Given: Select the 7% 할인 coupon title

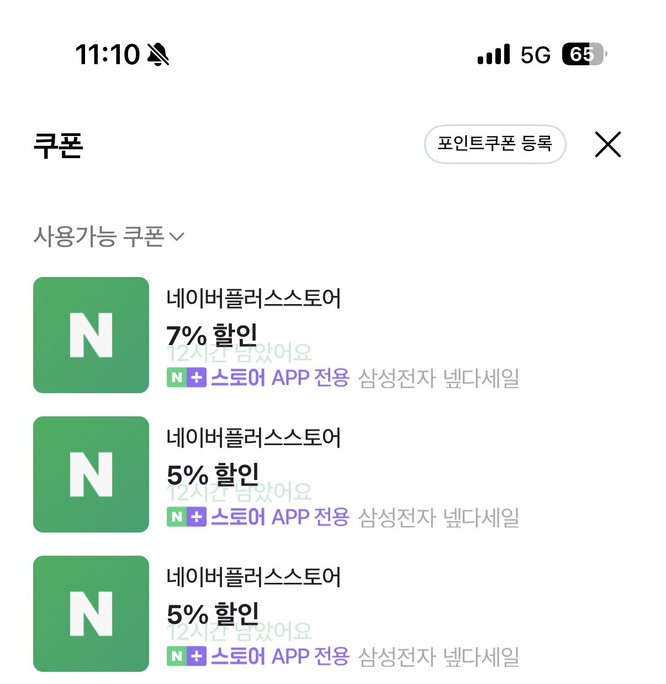Looking at the screenshot, I should coord(212,335).
